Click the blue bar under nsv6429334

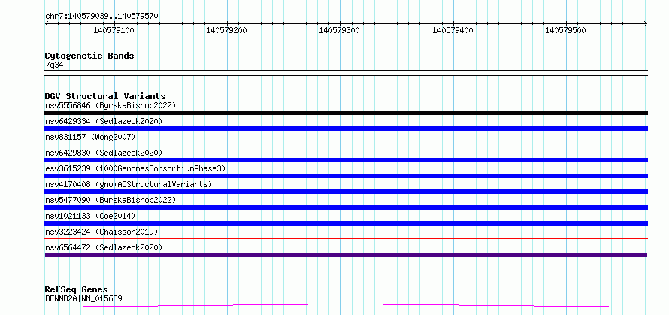347,129
